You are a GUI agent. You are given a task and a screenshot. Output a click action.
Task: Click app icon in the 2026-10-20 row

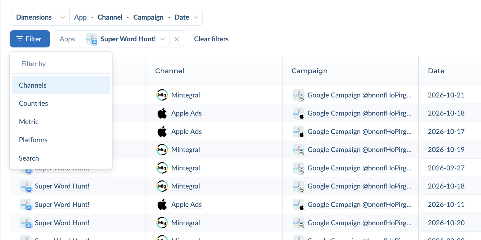click(26, 223)
